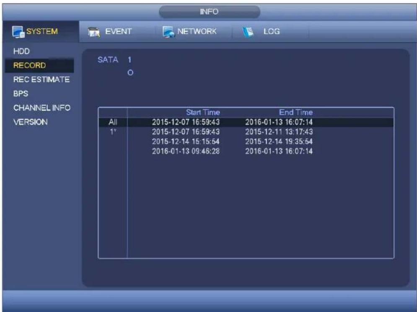Open VERSION in the sidebar

point(31,122)
